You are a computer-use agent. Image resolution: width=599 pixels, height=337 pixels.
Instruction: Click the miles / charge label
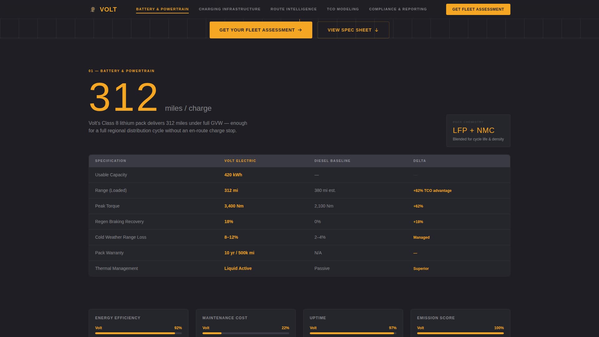(x=188, y=108)
